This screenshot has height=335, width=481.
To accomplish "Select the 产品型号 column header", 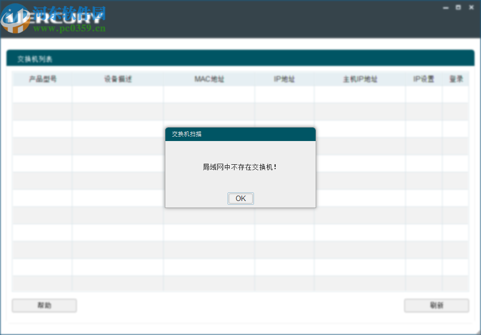I will pyautogui.click(x=42, y=79).
